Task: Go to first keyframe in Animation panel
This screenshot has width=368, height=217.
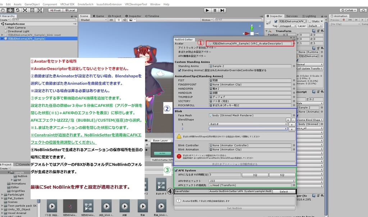Action: point(350,20)
